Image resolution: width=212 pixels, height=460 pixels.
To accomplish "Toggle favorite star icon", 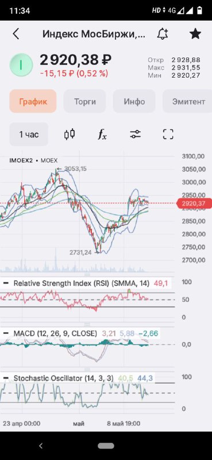I will pos(195,34).
